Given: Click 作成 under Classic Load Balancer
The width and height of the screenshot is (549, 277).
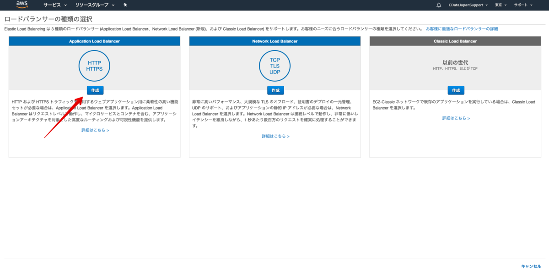Looking at the screenshot, I should click(x=456, y=90).
